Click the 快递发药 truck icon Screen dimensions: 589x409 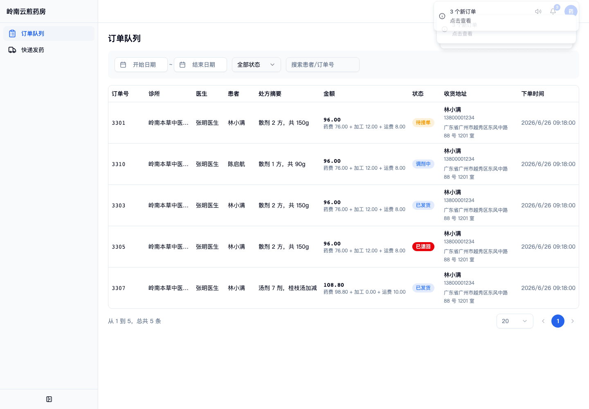[x=12, y=50]
